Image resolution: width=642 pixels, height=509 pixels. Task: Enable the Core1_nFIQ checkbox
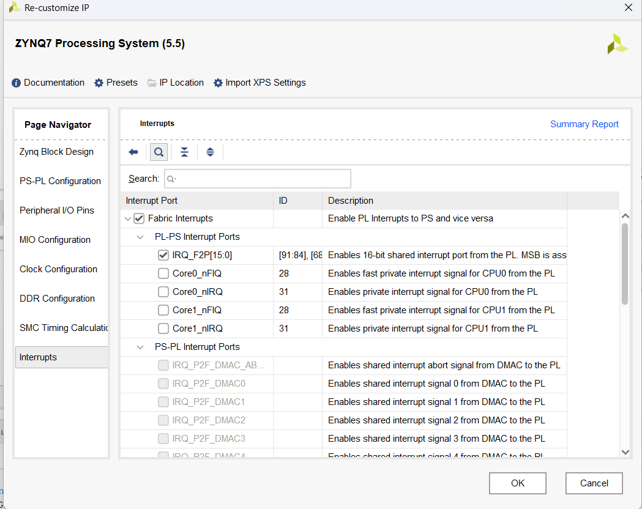163,310
